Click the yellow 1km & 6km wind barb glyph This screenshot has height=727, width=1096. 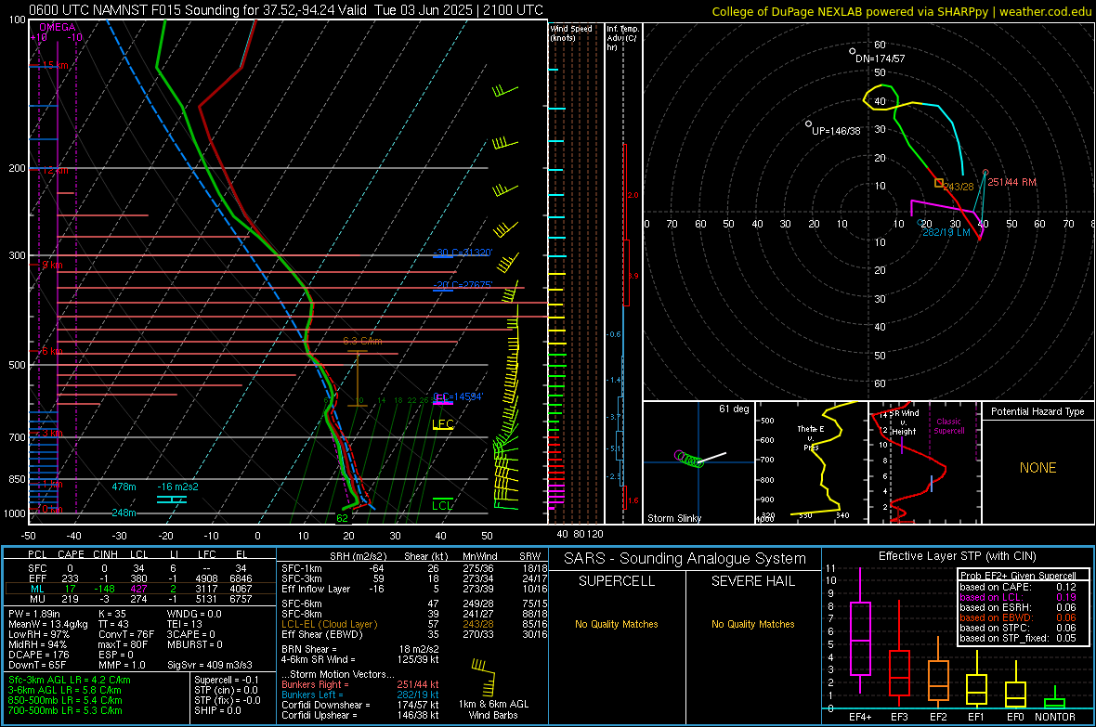(x=484, y=677)
